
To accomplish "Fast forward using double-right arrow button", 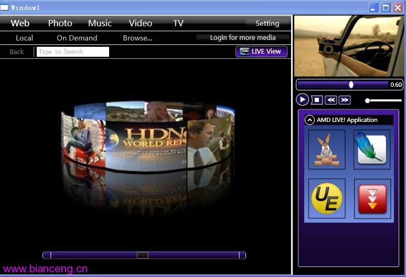I will click(x=345, y=100).
